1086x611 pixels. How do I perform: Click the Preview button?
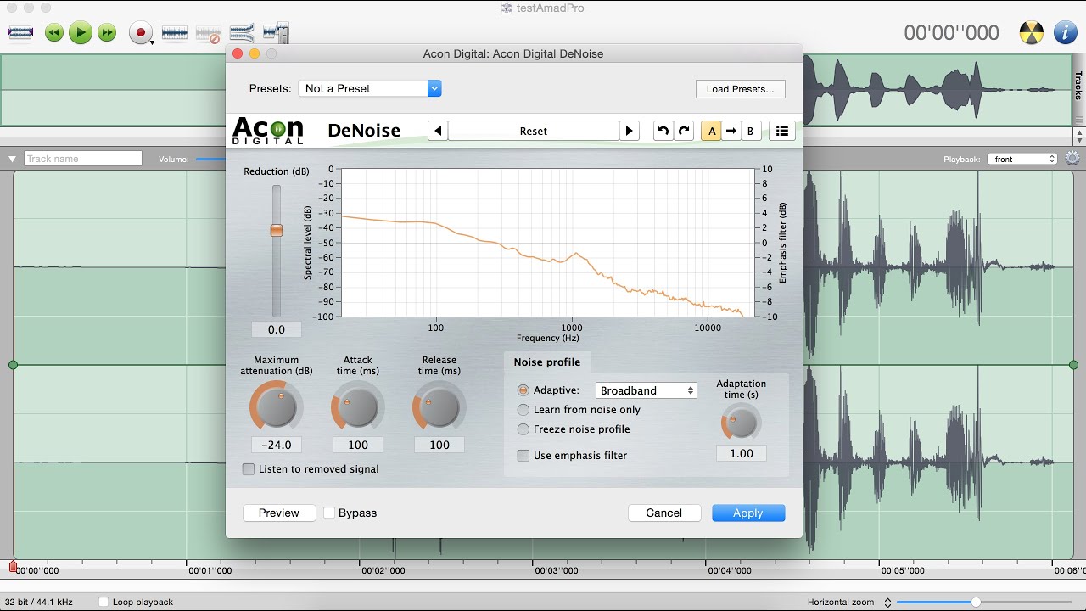tap(279, 513)
